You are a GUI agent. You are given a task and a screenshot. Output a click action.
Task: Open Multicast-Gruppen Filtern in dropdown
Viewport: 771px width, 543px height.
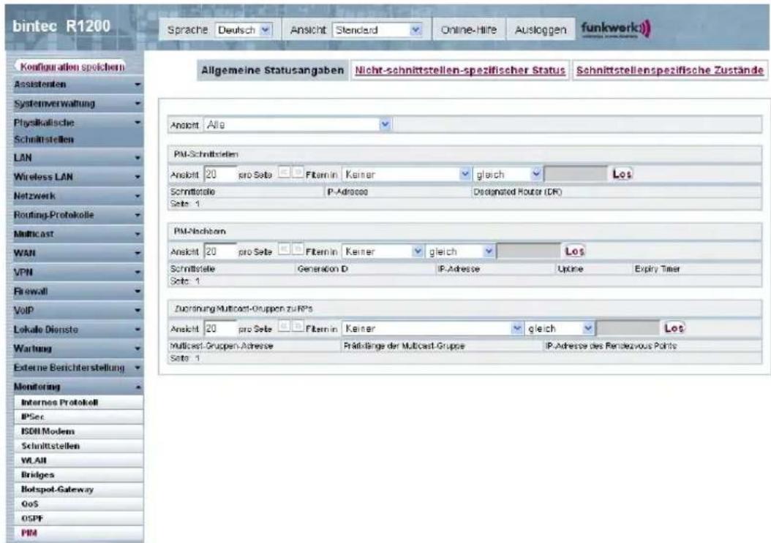[433, 329]
